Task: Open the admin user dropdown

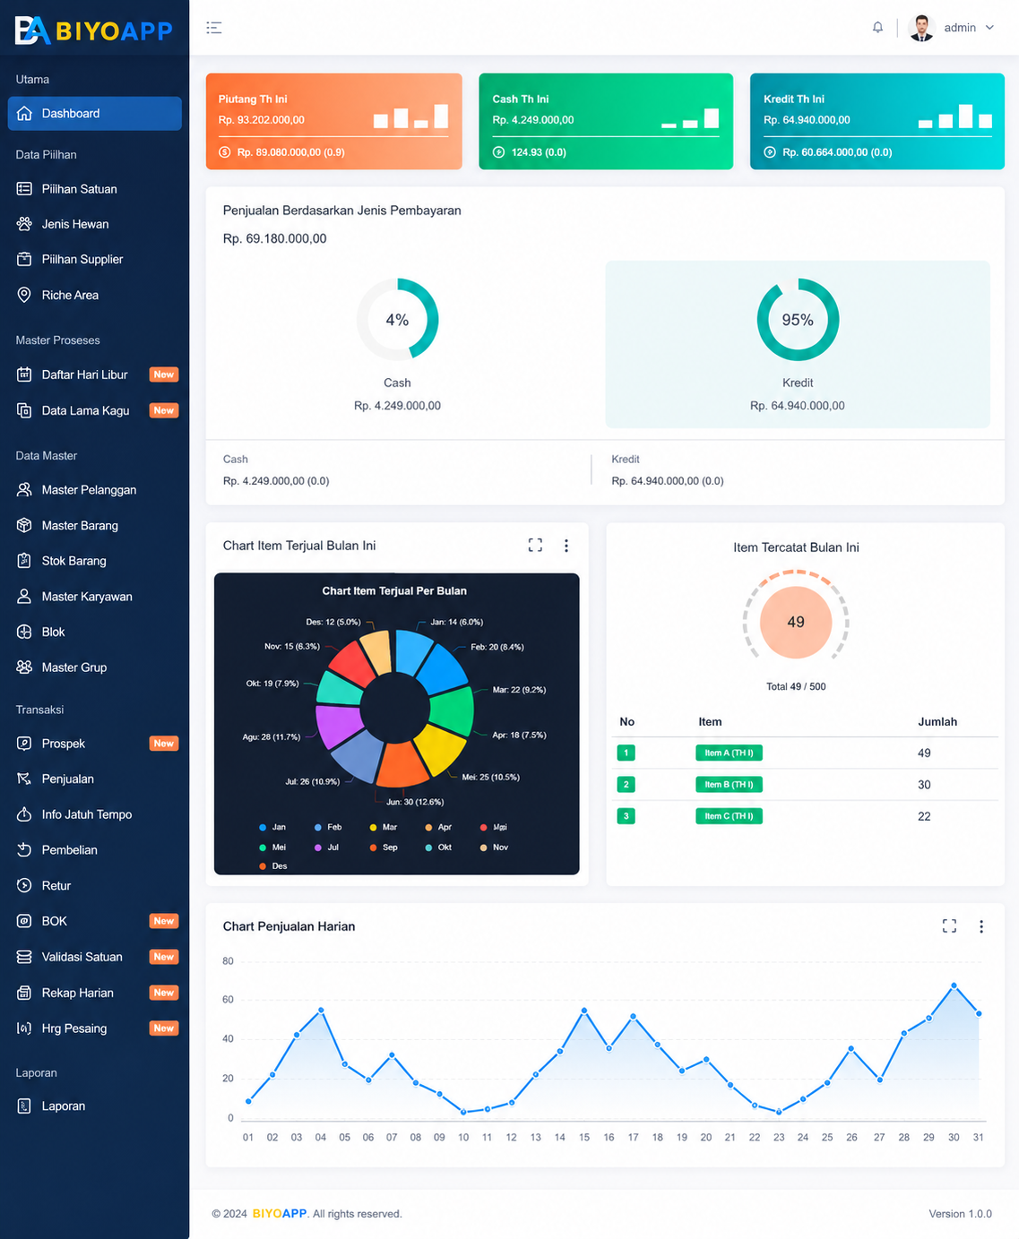Action: 951,28
